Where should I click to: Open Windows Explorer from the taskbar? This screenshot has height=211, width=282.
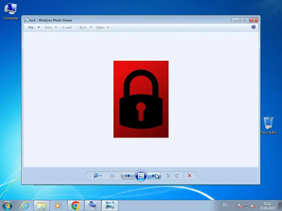click(x=42, y=206)
